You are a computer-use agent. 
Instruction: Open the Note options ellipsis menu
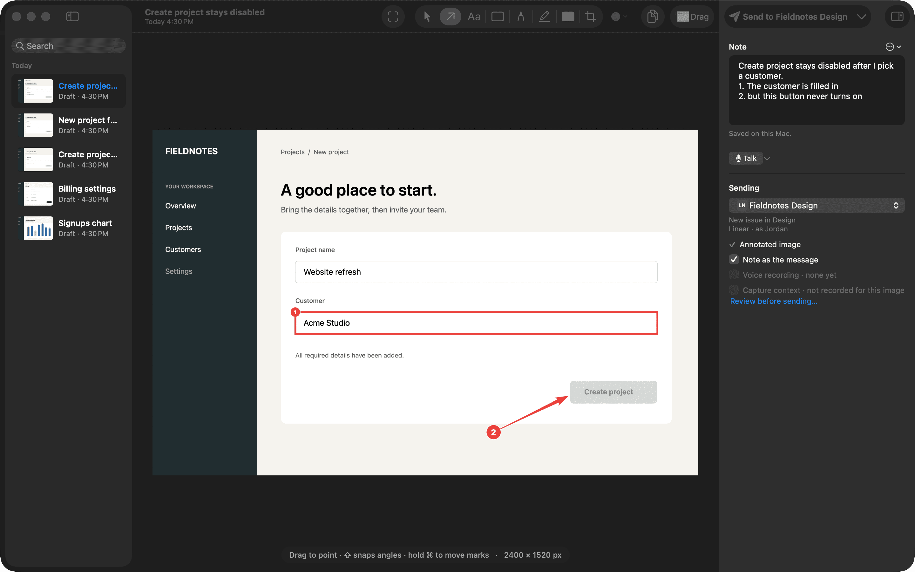893,46
